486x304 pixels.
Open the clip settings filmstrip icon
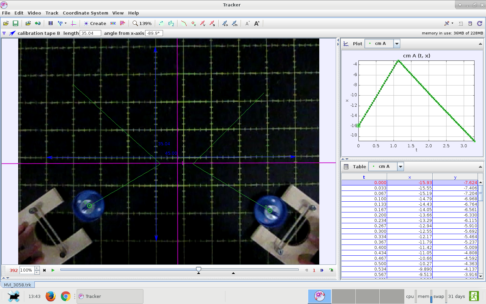coord(51,23)
